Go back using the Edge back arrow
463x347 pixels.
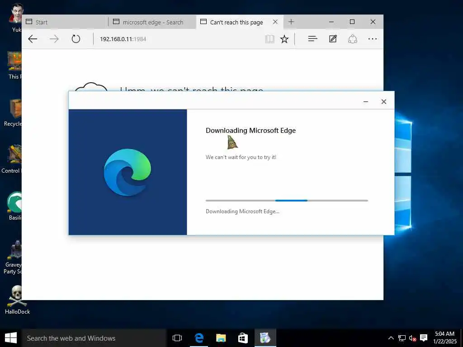(33, 39)
